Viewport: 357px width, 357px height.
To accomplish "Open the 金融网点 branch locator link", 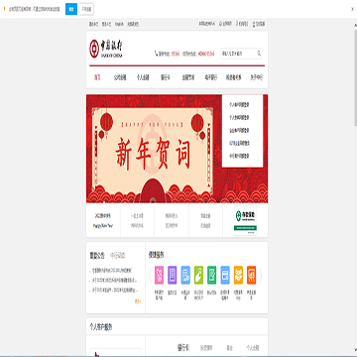I will tap(225, 24).
